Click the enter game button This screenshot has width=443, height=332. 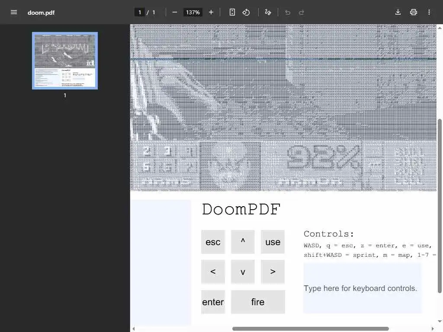tap(213, 302)
